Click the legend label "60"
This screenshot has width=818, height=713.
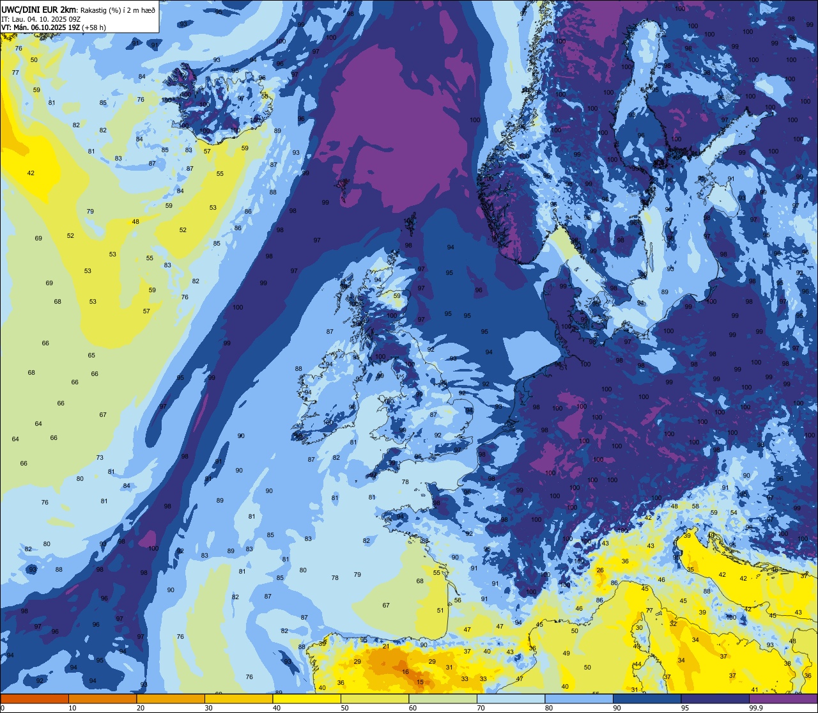coord(413,708)
